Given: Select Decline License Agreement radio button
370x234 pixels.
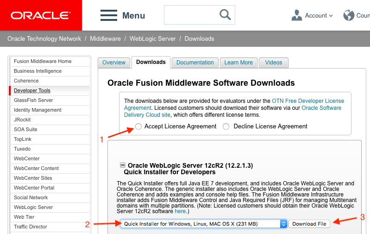Looking at the screenshot, I should point(226,126).
